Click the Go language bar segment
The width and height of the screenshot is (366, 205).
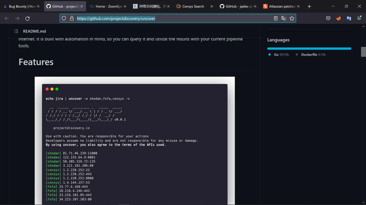tap(309, 49)
